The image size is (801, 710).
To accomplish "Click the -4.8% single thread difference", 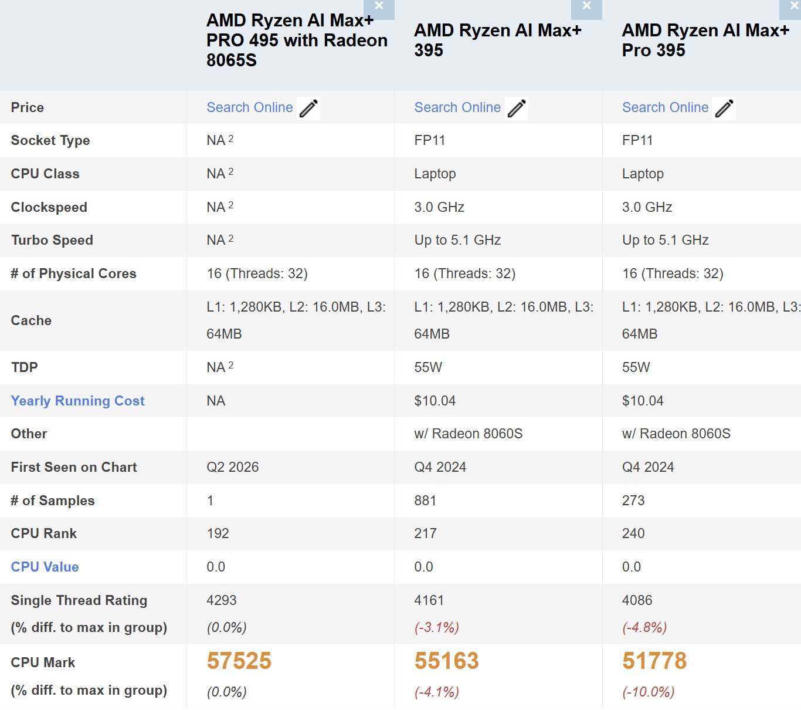I will (x=644, y=627).
